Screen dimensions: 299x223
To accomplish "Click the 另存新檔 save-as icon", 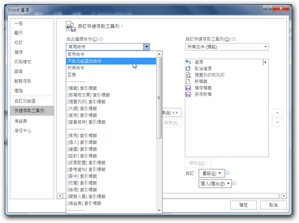I will click(188, 94).
